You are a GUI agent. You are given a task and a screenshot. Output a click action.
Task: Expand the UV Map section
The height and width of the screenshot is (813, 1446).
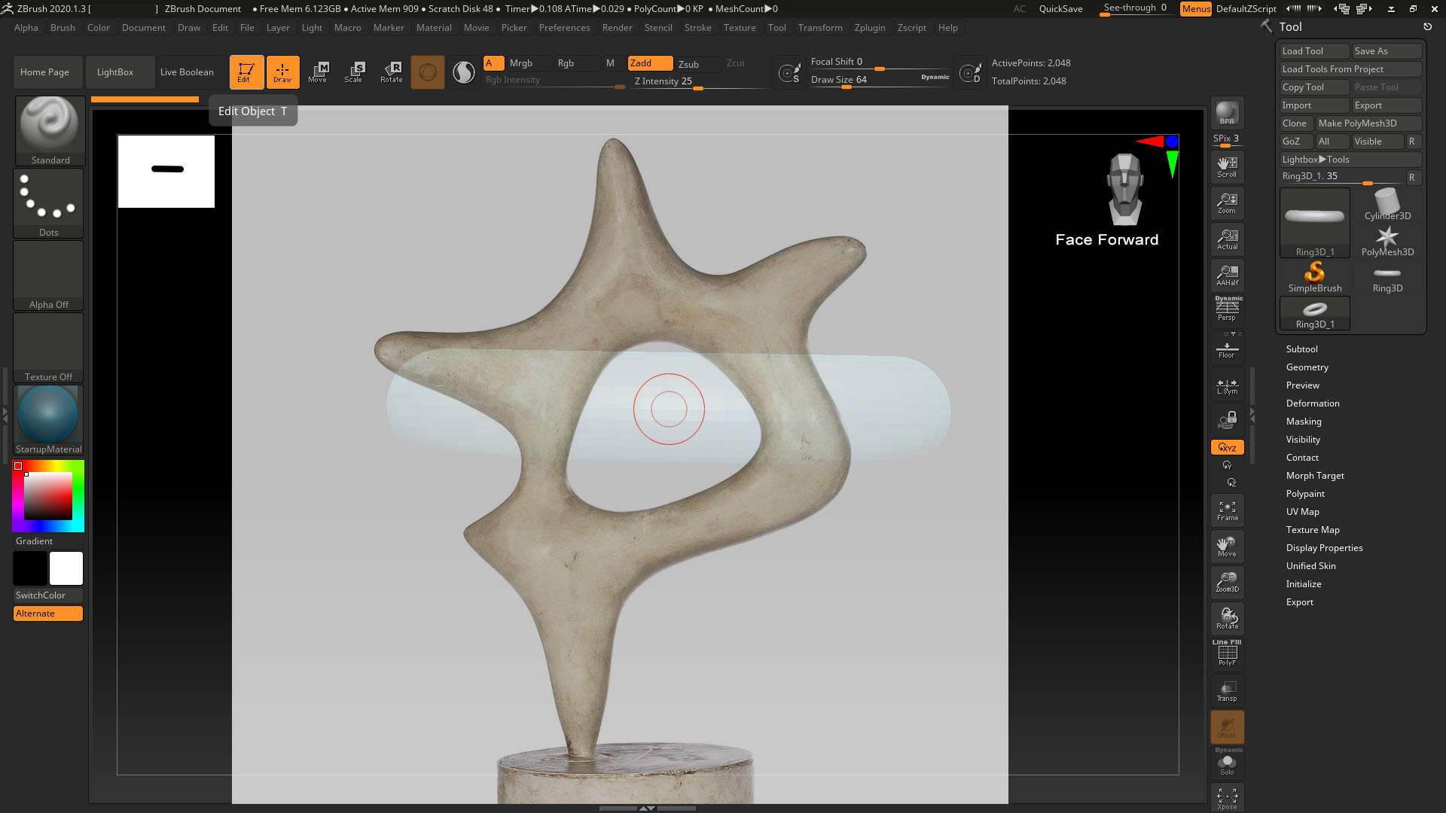[x=1302, y=512]
